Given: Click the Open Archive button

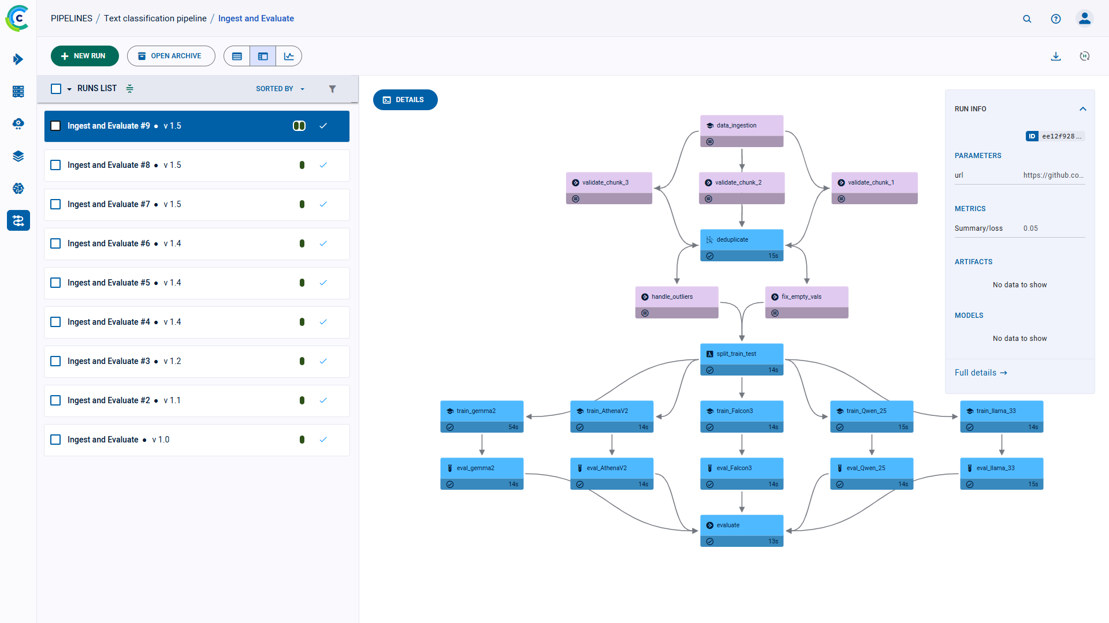Looking at the screenshot, I should (x=171, y=56).
